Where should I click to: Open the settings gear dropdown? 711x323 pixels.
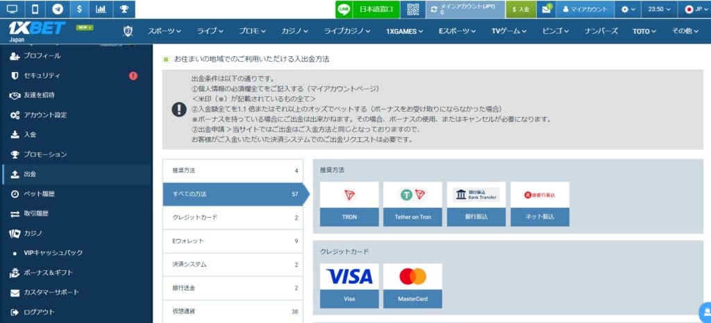coord(628,9)
